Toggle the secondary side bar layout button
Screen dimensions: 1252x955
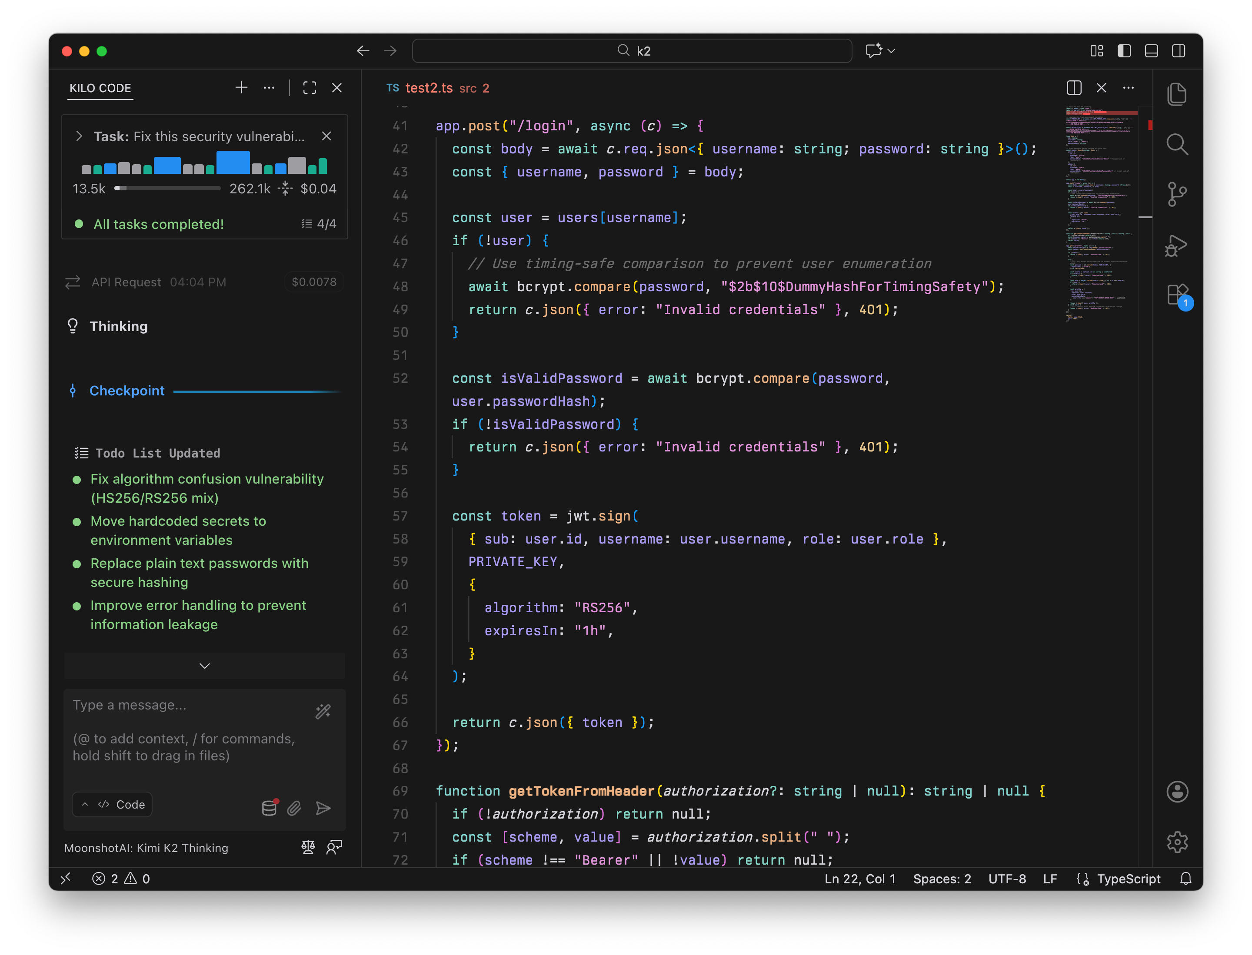1179,51
